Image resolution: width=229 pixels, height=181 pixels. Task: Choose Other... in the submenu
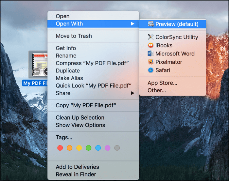173,90
